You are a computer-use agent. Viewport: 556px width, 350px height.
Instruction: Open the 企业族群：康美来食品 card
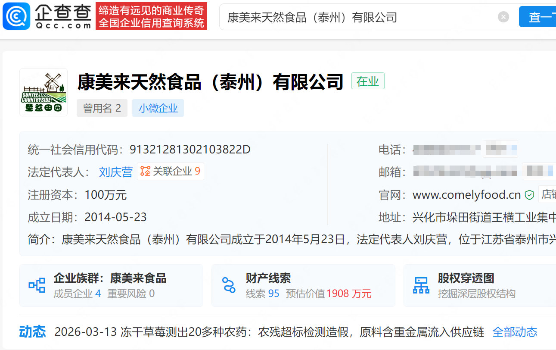pos(111,285)
